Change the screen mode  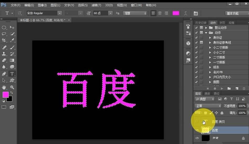pyautogui.click(x=12, y=107)
